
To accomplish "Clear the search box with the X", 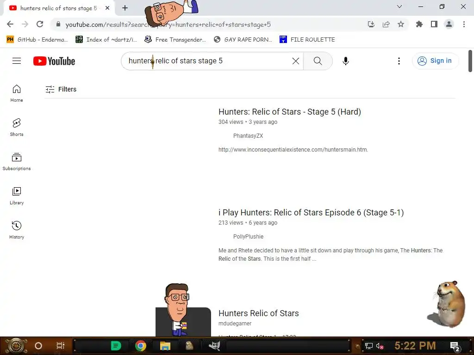I will pyautogui.click(x=296, y=61).
